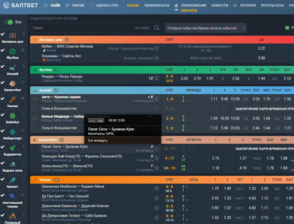Image resolution: width=294 pixels, height=224 pixels.
Task: Toggle the 'Все' sports switch
Action: pos(8,22)
